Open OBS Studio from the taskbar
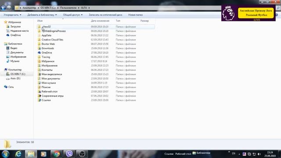This screenshot has height=158, width=281. click(82, 154)
